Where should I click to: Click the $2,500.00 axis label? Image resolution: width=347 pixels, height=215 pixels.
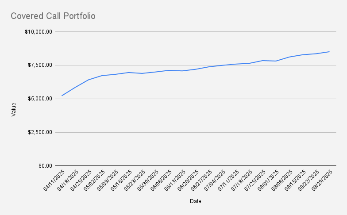(x=40, y=132)
